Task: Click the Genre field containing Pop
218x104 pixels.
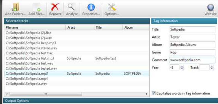Action: tap(192, 52)
